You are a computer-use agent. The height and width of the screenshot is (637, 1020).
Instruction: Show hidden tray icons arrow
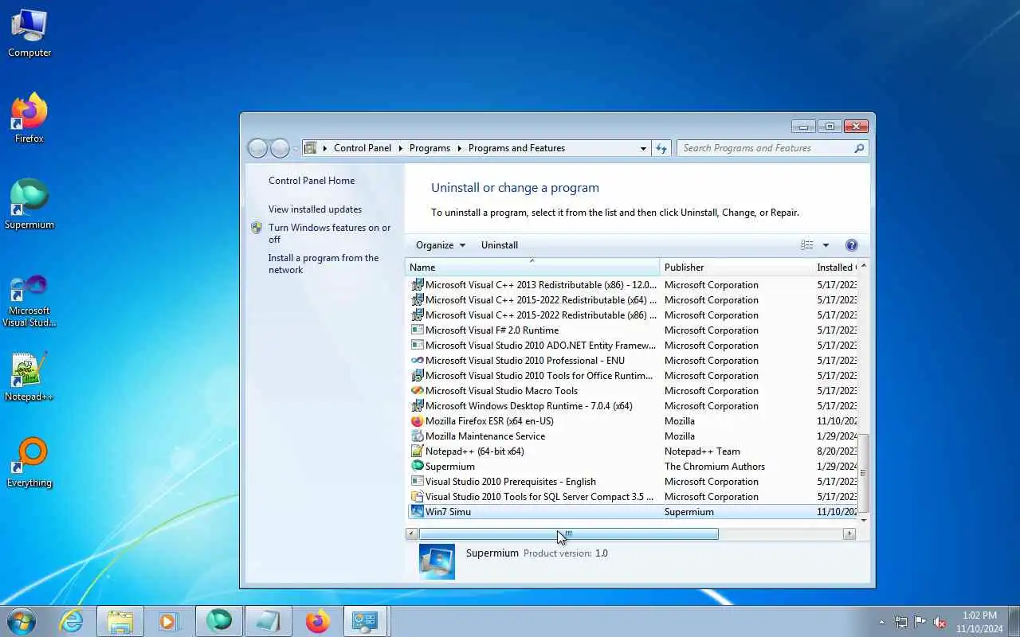[881, 622]
